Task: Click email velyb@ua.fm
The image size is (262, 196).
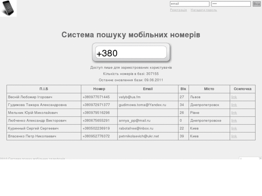Action: pyautogui.click(x=130, y=97)
